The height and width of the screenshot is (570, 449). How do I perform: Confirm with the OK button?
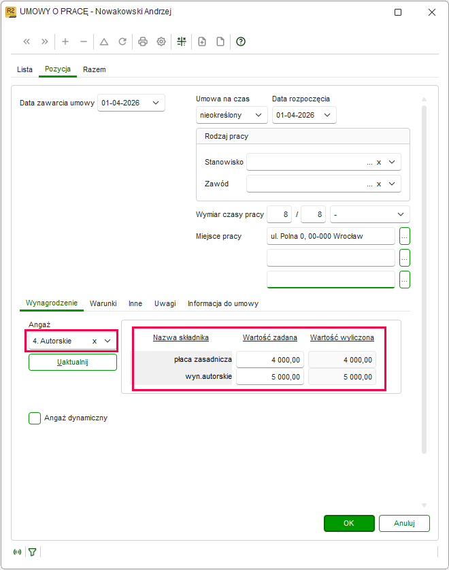click(x=349, y=523)
